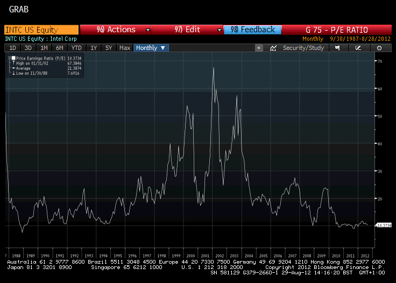The width and height of the screenshot is (396, 283).
Task: Open the edit chart pencil icon
Action: point(358,48)
